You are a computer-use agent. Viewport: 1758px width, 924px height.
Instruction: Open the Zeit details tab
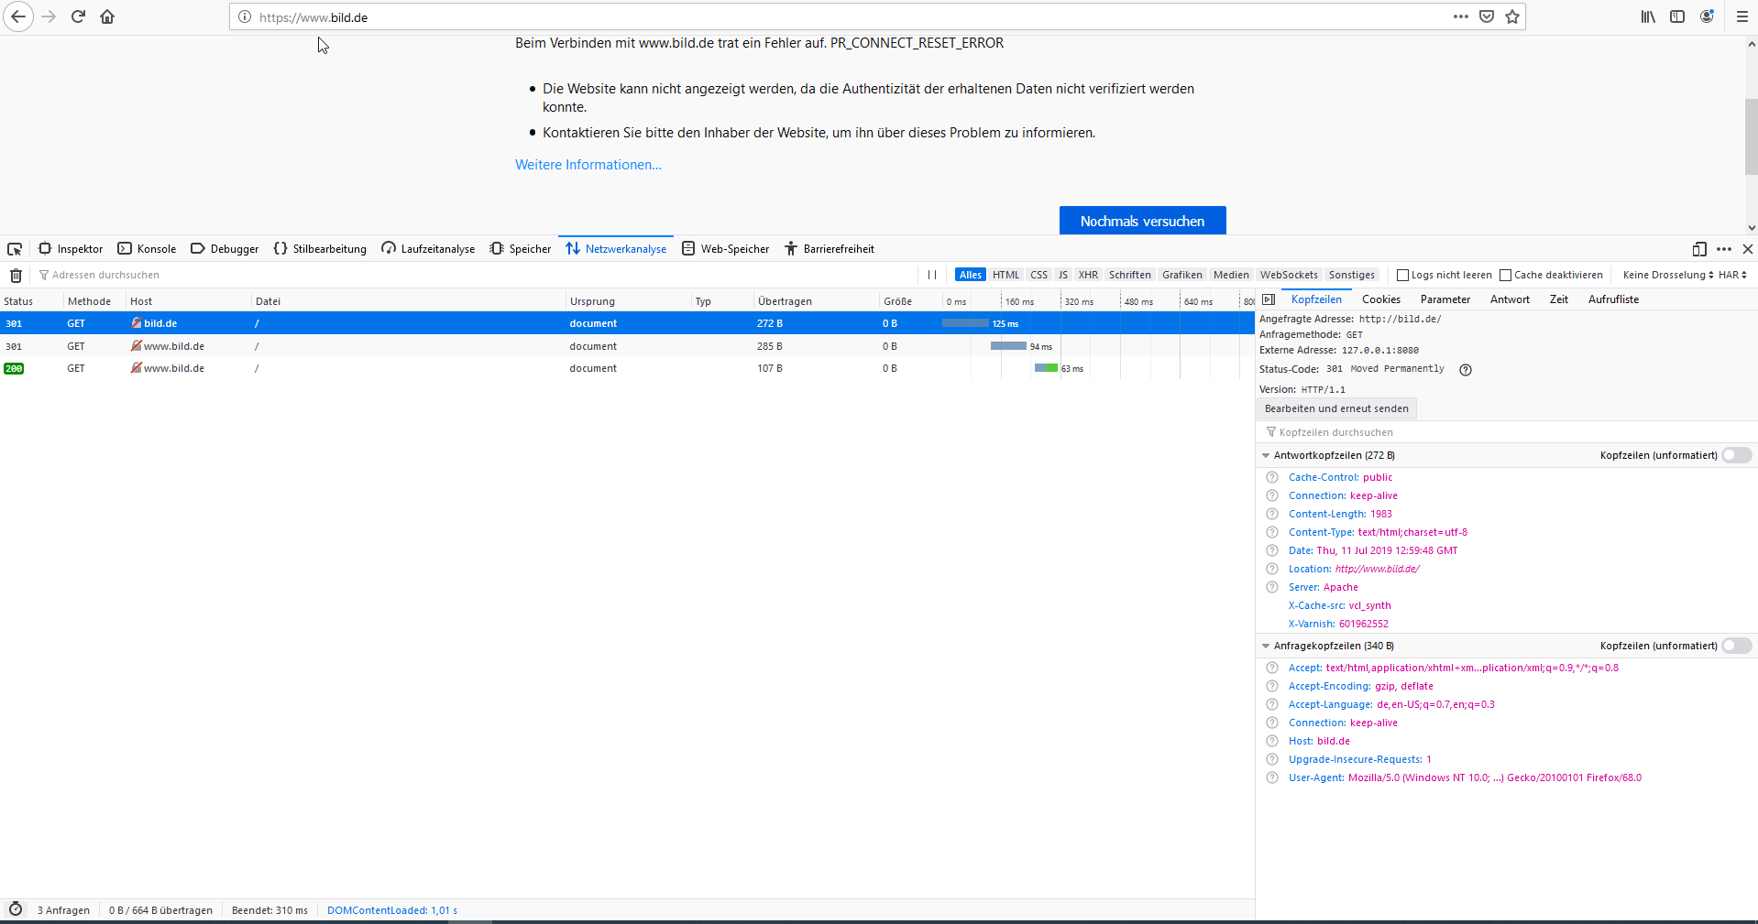[x=1558, y=299]
